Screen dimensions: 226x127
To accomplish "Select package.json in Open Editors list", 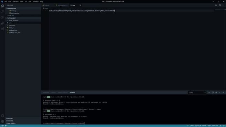I will point(23,13).
